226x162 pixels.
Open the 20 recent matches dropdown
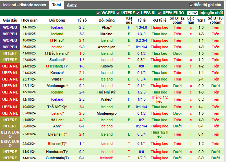pyautogui.click(x=192, y=13)
